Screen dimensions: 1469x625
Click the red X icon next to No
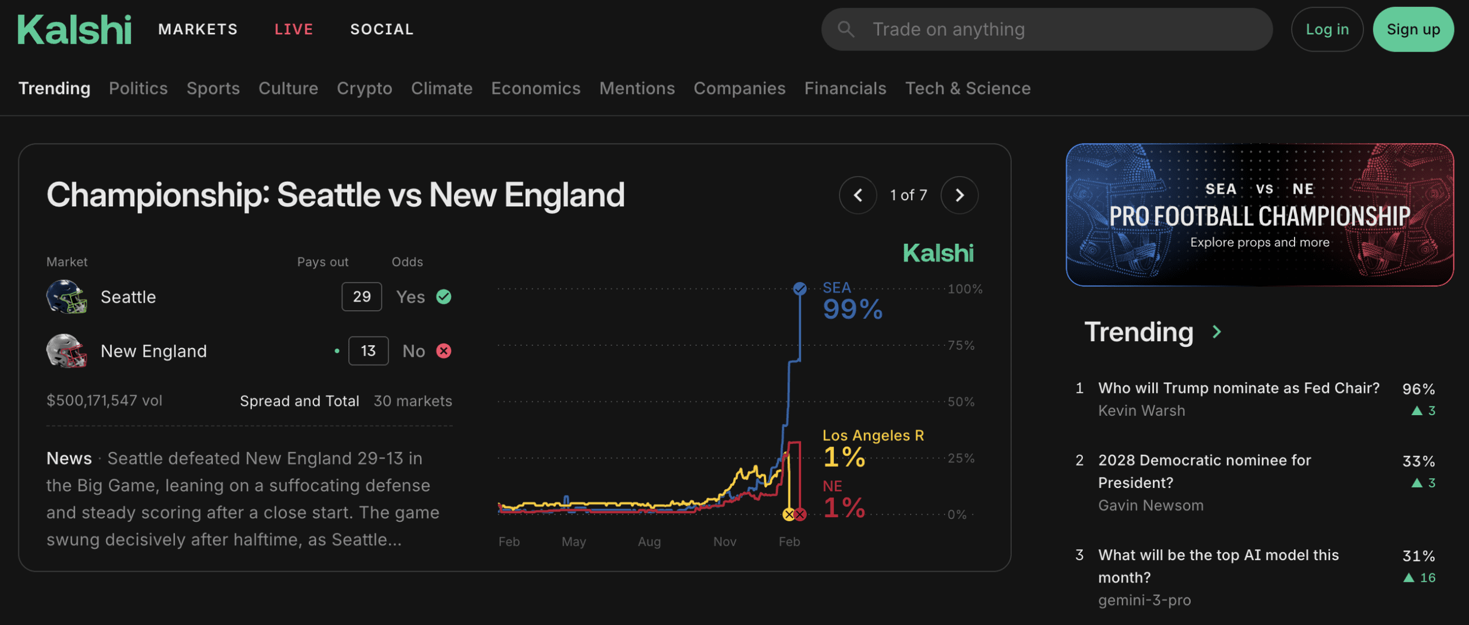click(x=444, y=350)
